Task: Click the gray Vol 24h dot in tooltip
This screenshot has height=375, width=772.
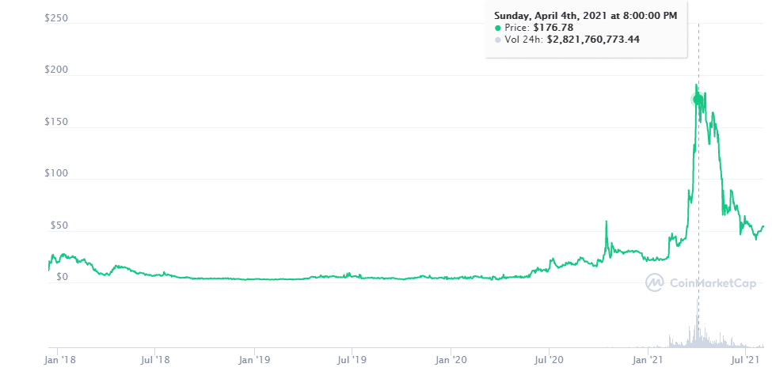Action: pyautogui.click(x=498, y=40)
